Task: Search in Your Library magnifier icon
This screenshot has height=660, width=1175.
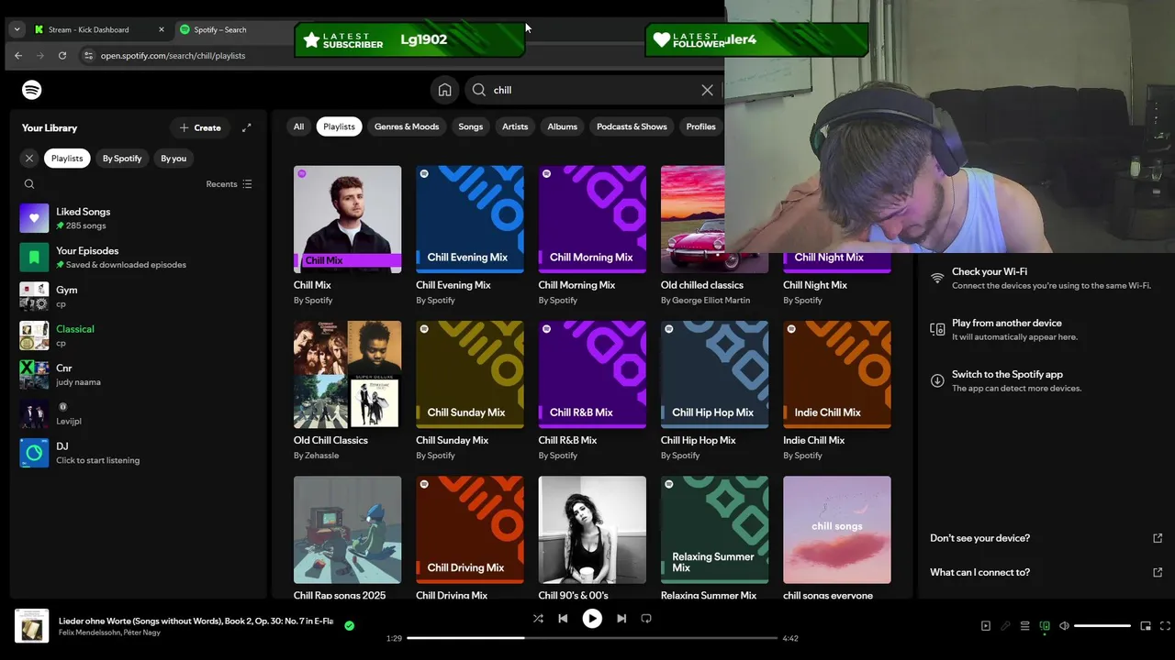Action: (x=29, y=184)
